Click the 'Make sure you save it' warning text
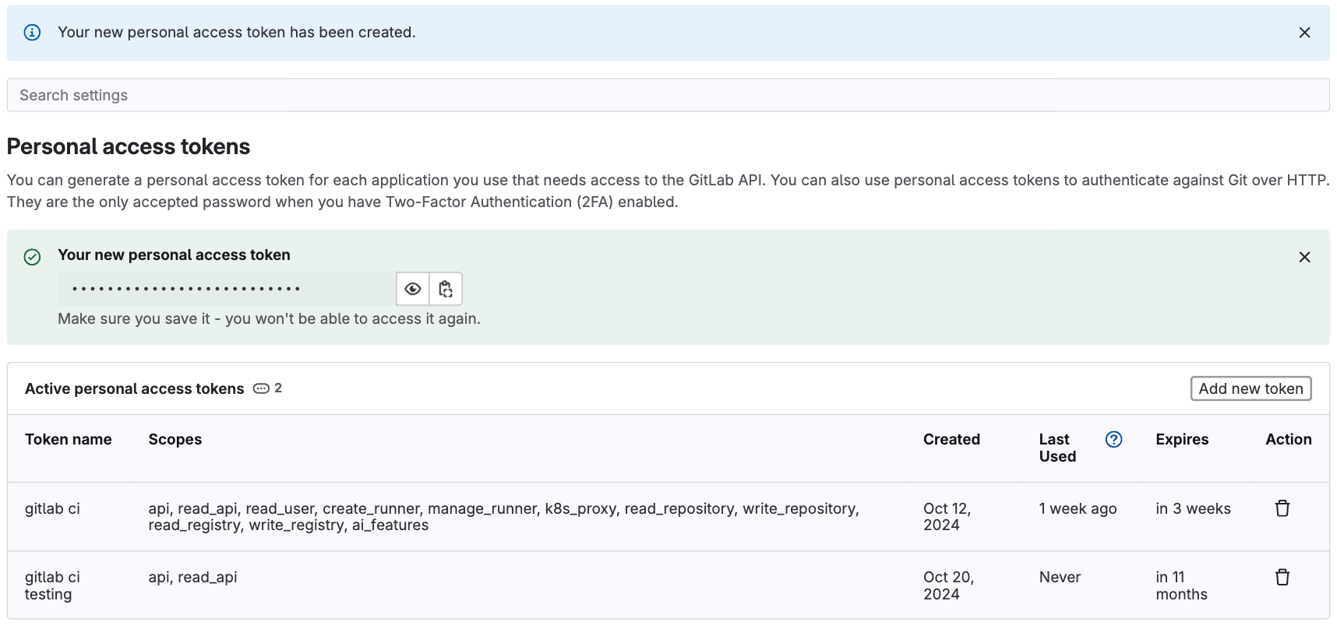The height and width of the screenshot is (629, 1337). 269,318
